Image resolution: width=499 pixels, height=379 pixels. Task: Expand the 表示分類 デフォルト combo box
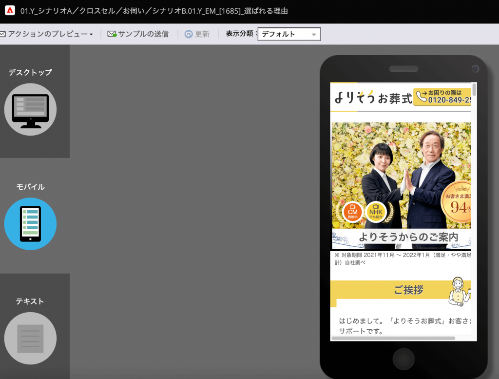(289, 34)
